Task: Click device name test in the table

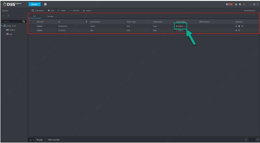Action: click(92, 30)
